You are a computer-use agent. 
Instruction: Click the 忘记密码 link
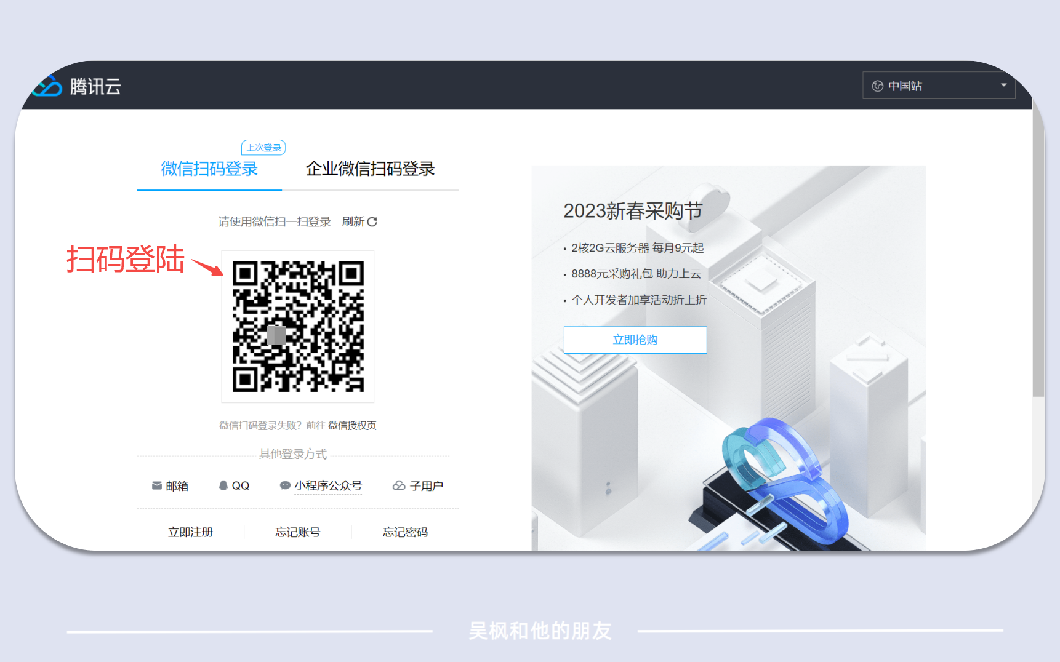coord(405,532)
